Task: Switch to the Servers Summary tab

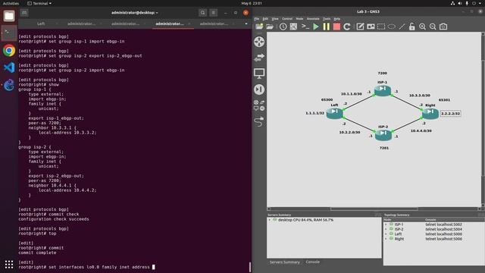Action: (285, 262)
